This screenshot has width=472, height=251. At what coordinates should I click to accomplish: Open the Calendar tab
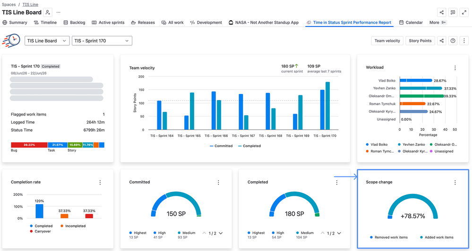point(411,23)
